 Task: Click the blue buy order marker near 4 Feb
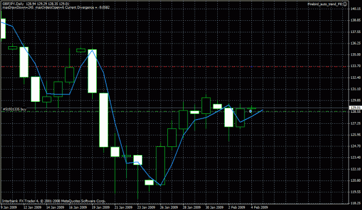pyautogui.click(x=250, y=111)
